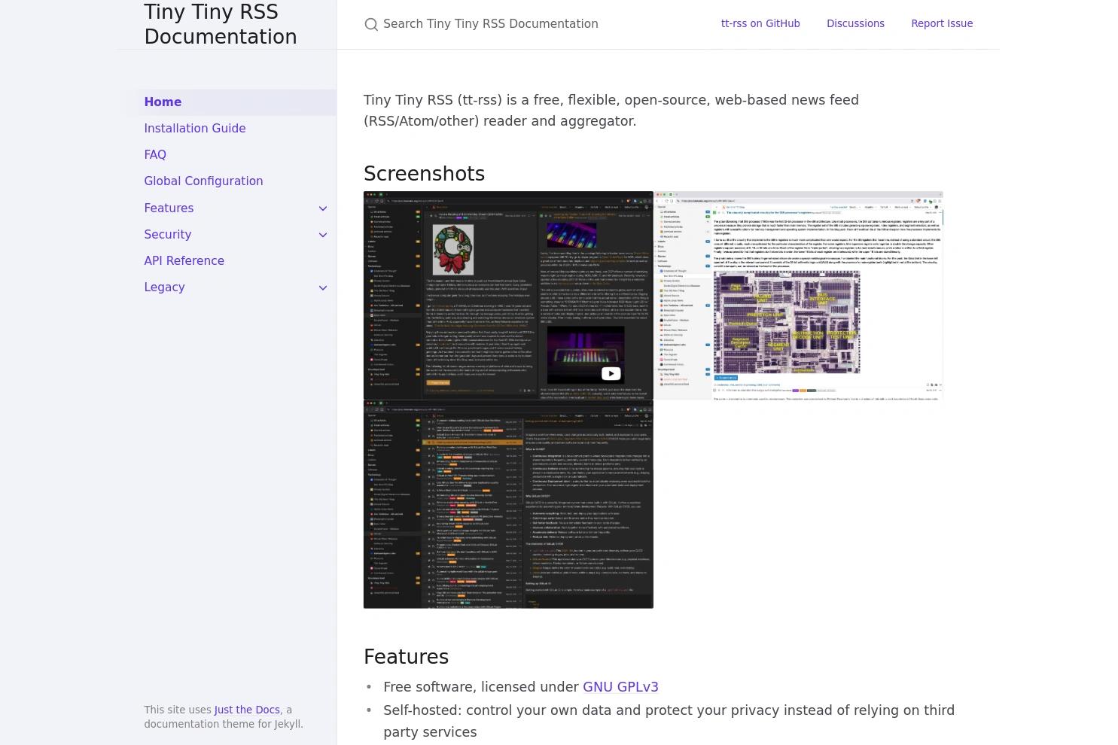
Task: Select Home in the sidebar navigation
Action: pyautogui.click(x=163, y=102)
